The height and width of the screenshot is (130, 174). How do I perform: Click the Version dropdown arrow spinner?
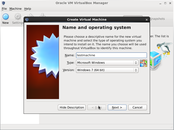pos(136,70)
